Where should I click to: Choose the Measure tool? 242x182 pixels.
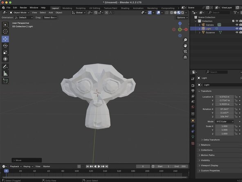5,73
